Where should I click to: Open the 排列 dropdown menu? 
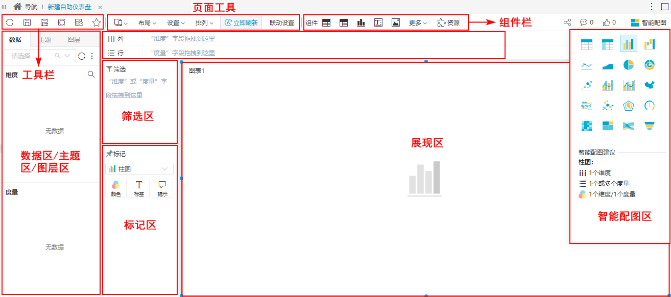tap(204, 23)
